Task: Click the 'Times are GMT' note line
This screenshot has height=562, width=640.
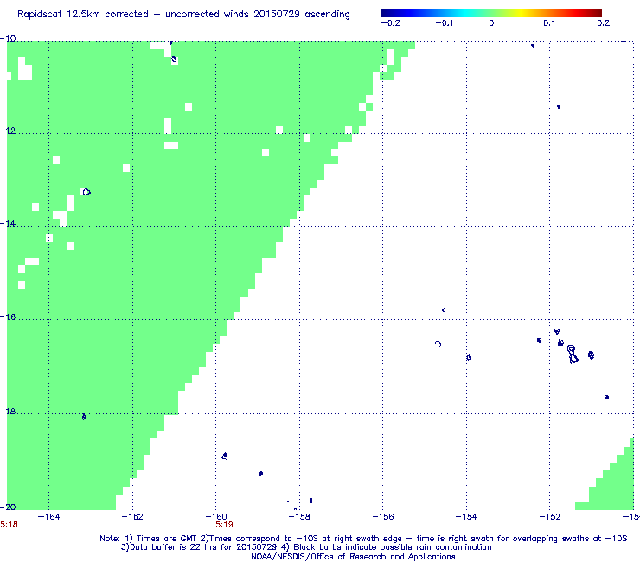Action: click(363, 539)
